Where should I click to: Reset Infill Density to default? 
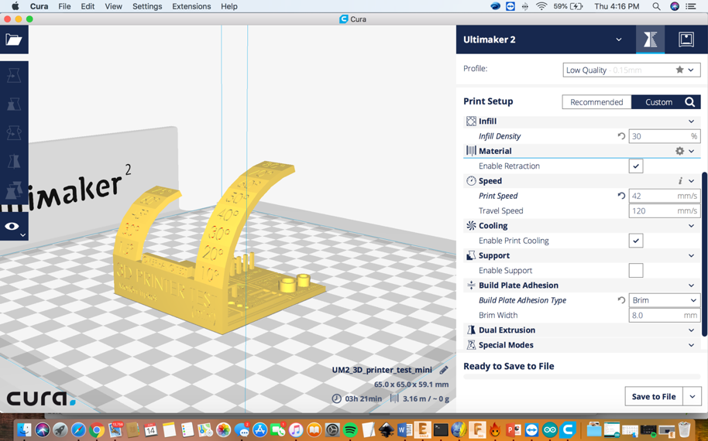(621, 135)
